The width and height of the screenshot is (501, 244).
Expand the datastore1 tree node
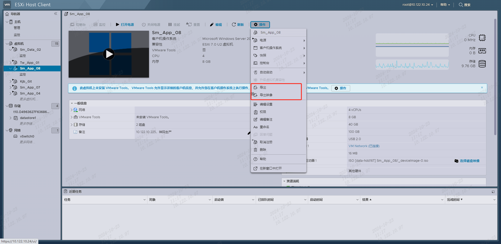point(10,118)
